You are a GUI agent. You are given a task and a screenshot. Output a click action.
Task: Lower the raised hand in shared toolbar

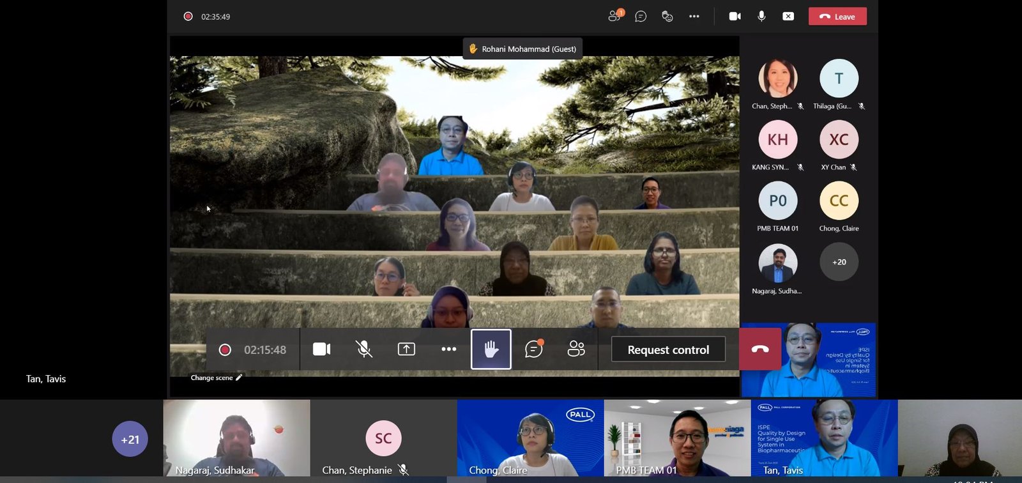click(491, 349)
